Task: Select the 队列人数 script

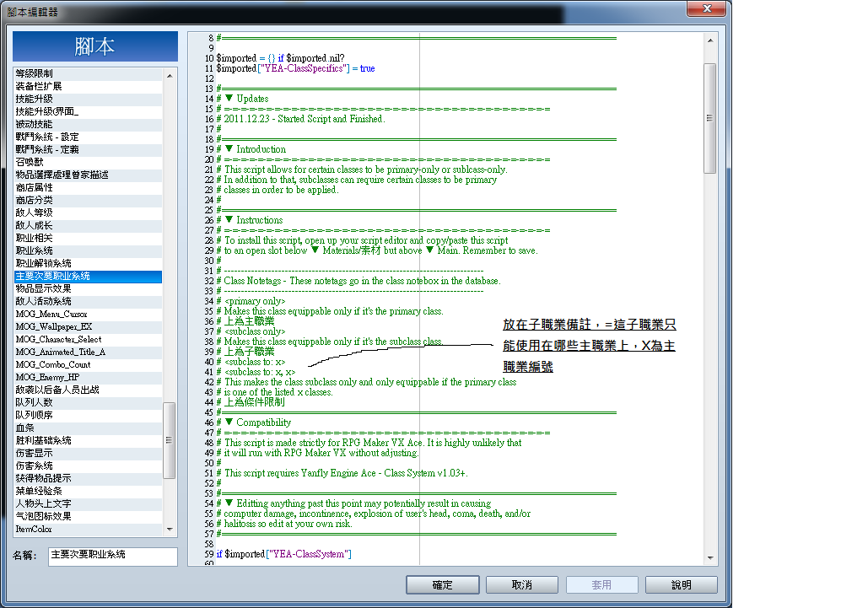Action: coord(88,402)
